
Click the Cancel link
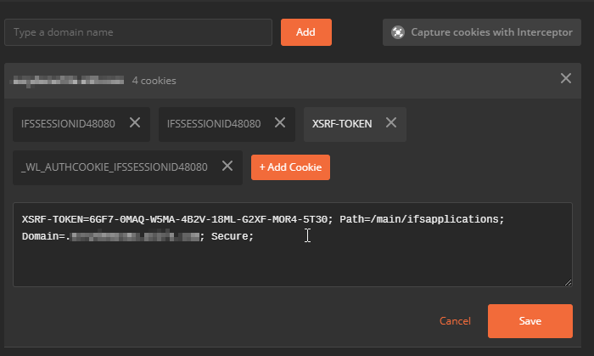[455, 321]
